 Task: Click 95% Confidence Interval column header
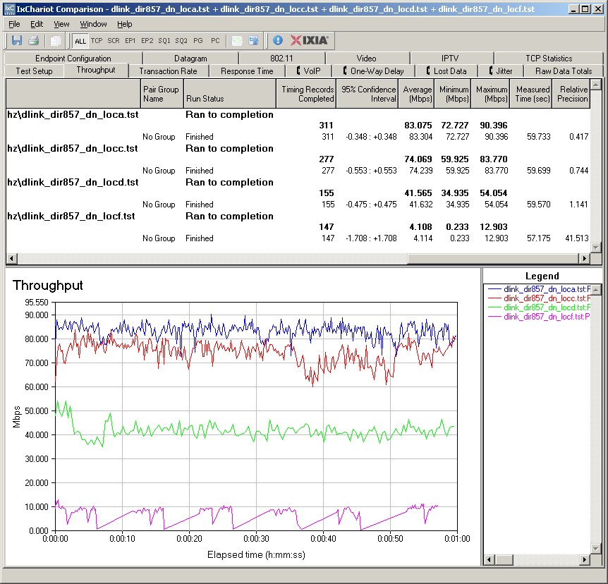(x=367, y=94)
